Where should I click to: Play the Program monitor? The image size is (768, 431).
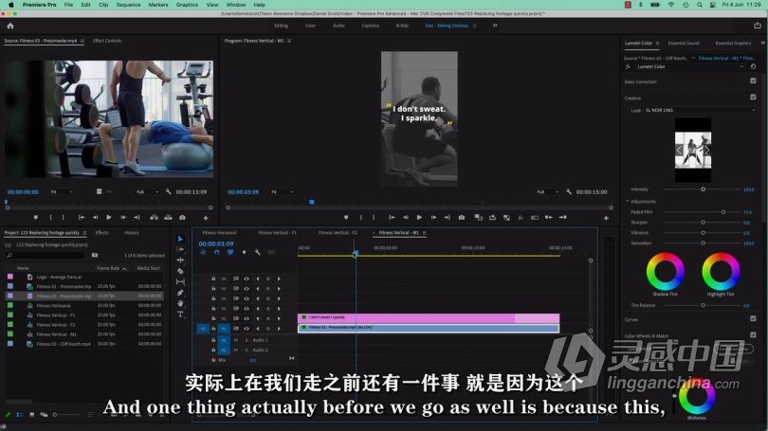419,217
